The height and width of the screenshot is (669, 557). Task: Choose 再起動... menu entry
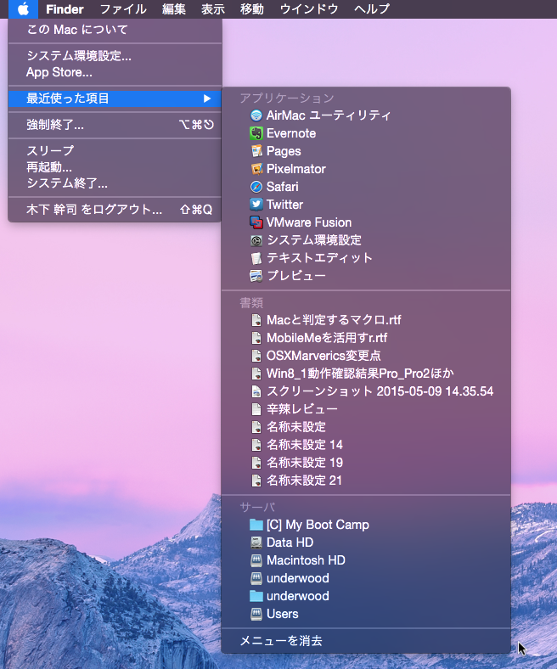tap(115, 166)
